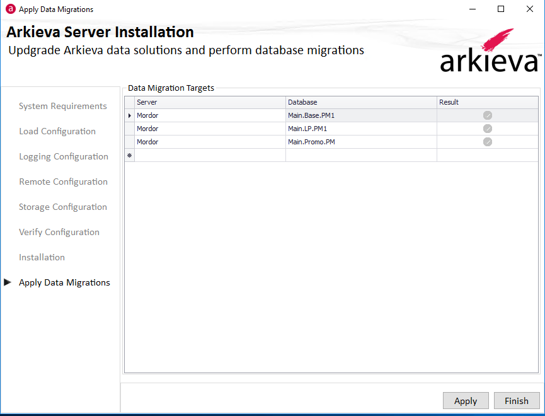Select Storage Configuration step
Viewport: 545px width, 416px height.
[x=63, y=207]
